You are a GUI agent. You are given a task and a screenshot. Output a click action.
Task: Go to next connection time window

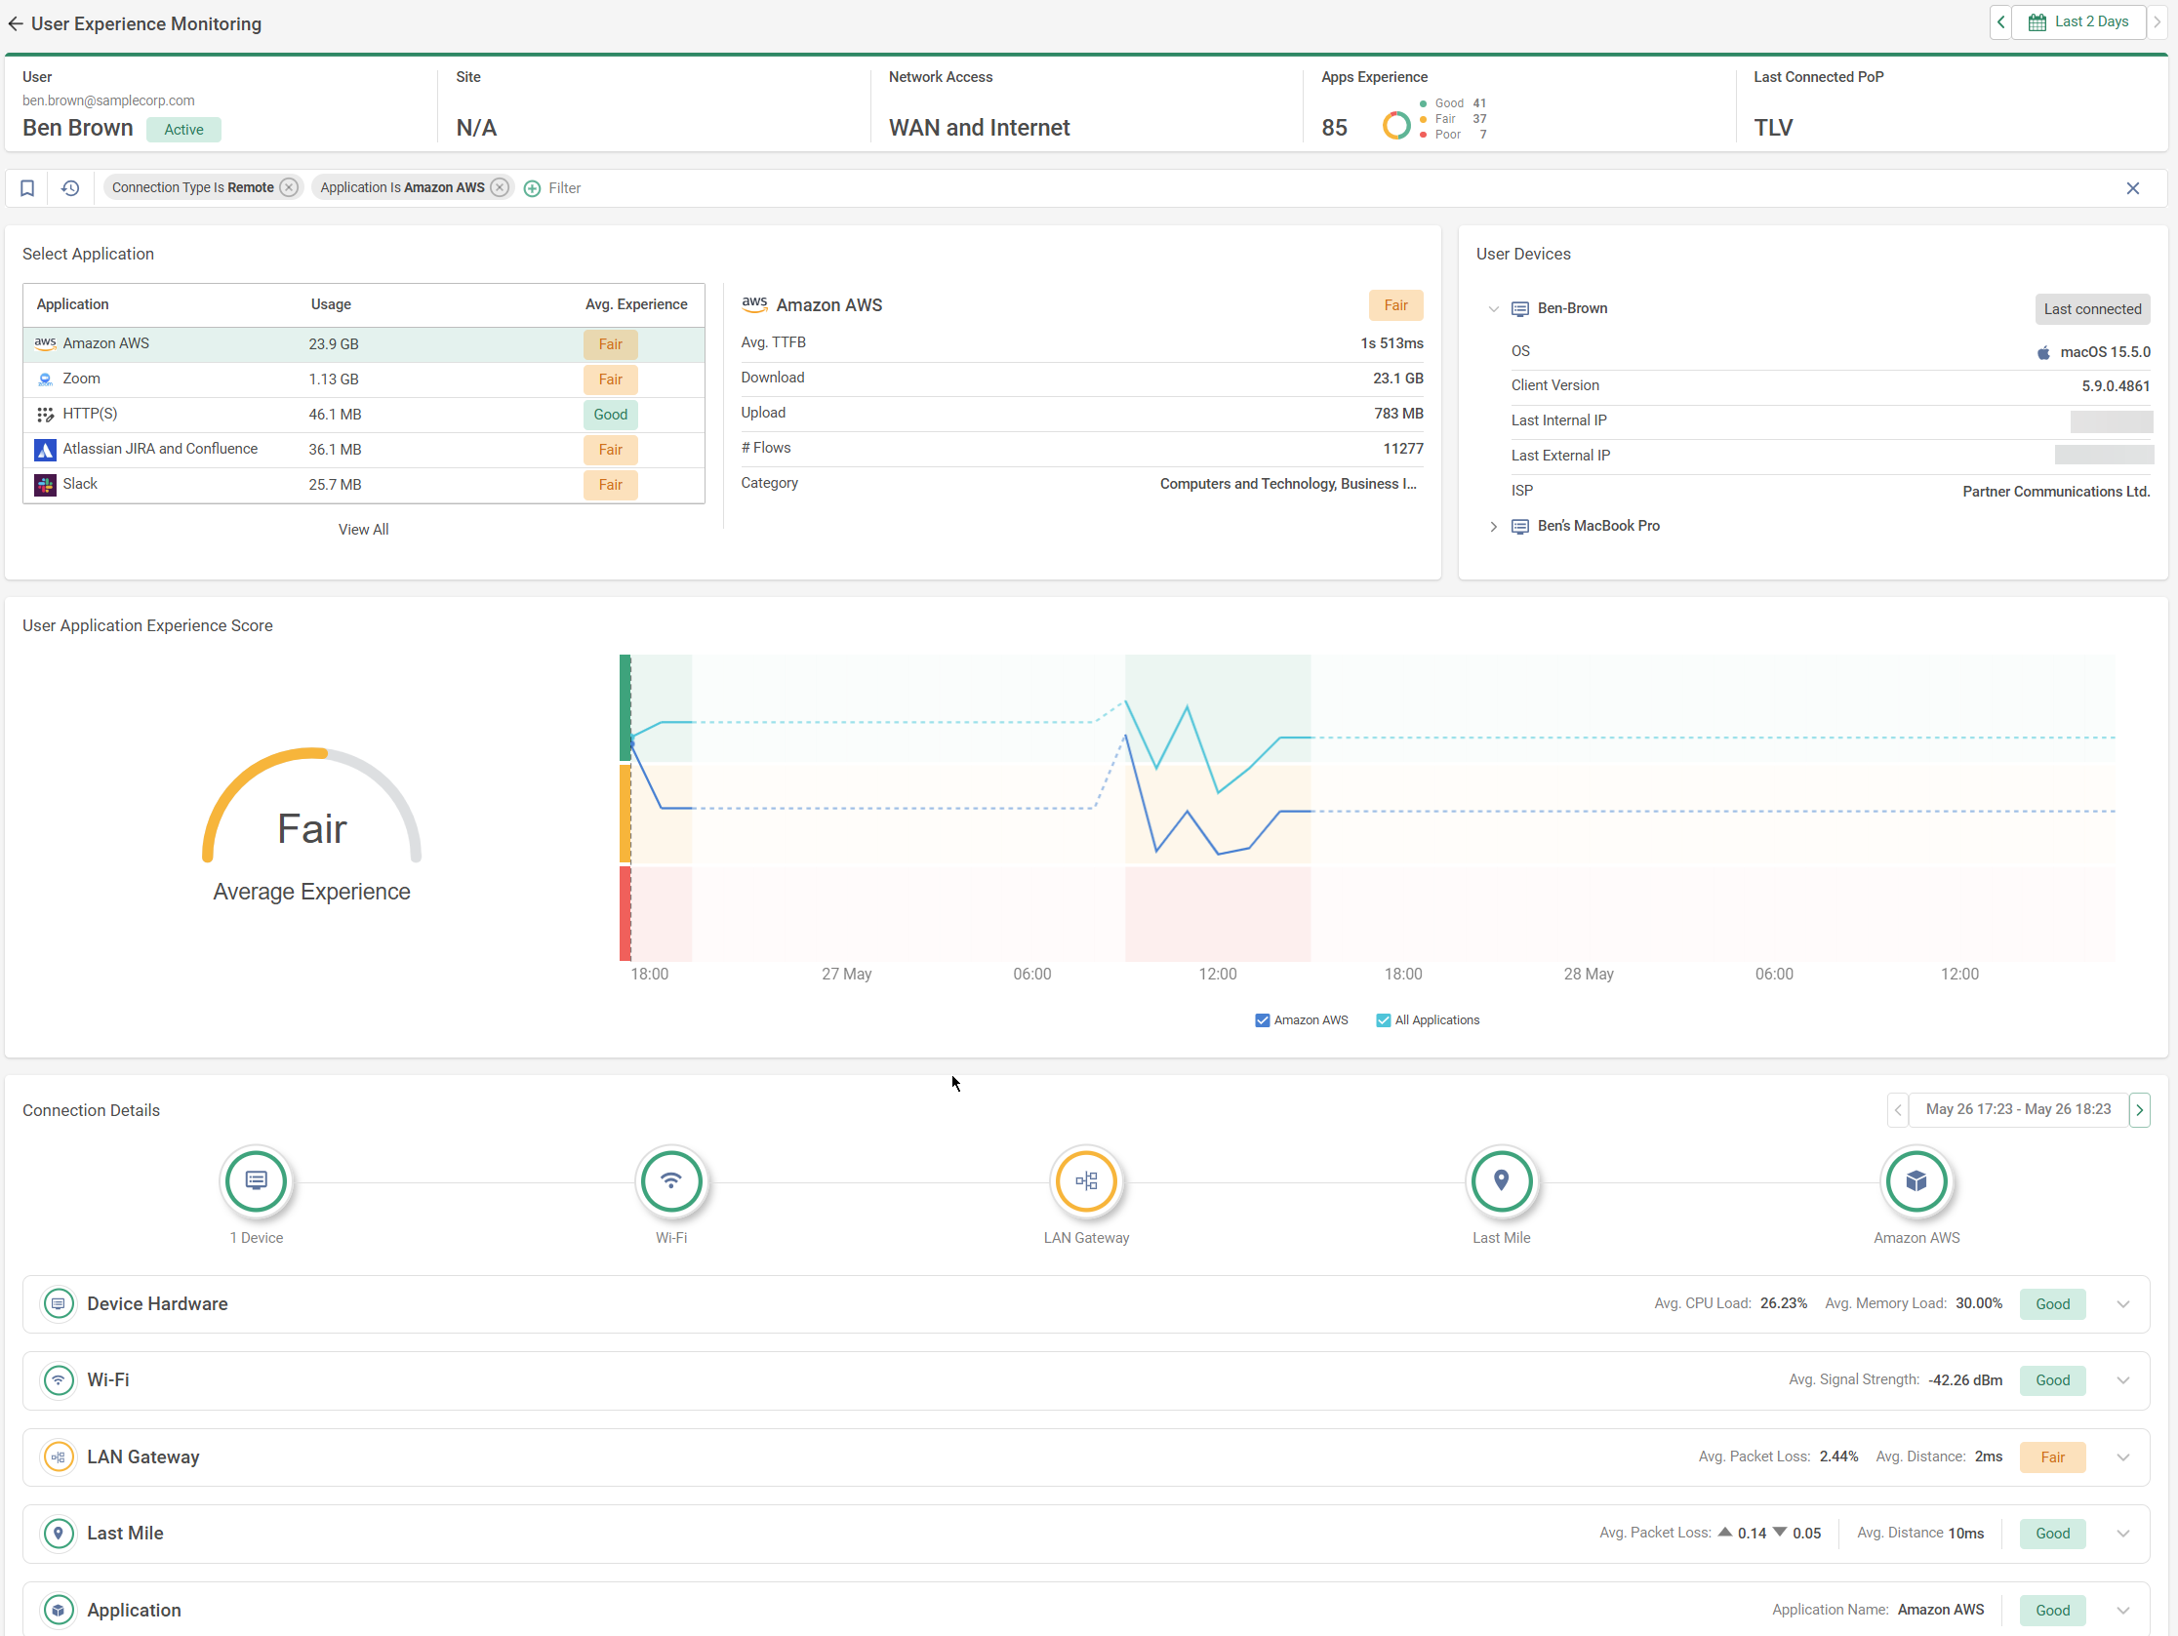point(2140,1110)
